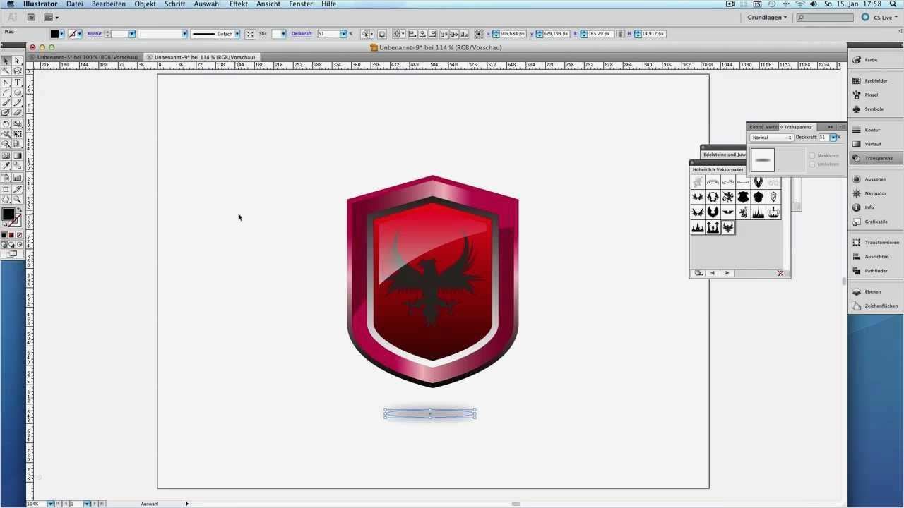
Task: Go to previous symbol library
Action: [x=712, y=273]
